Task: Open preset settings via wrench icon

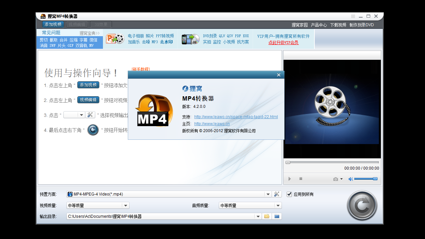Action: point(277,194)
